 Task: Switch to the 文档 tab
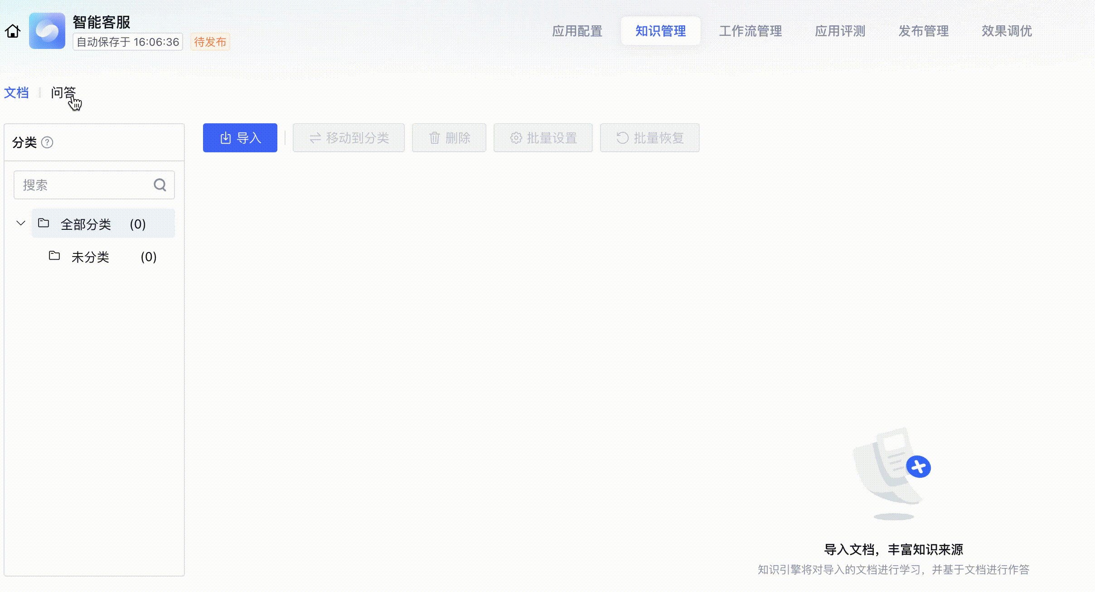16,92
